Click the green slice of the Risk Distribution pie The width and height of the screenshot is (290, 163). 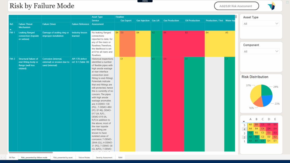coord(266,90)
